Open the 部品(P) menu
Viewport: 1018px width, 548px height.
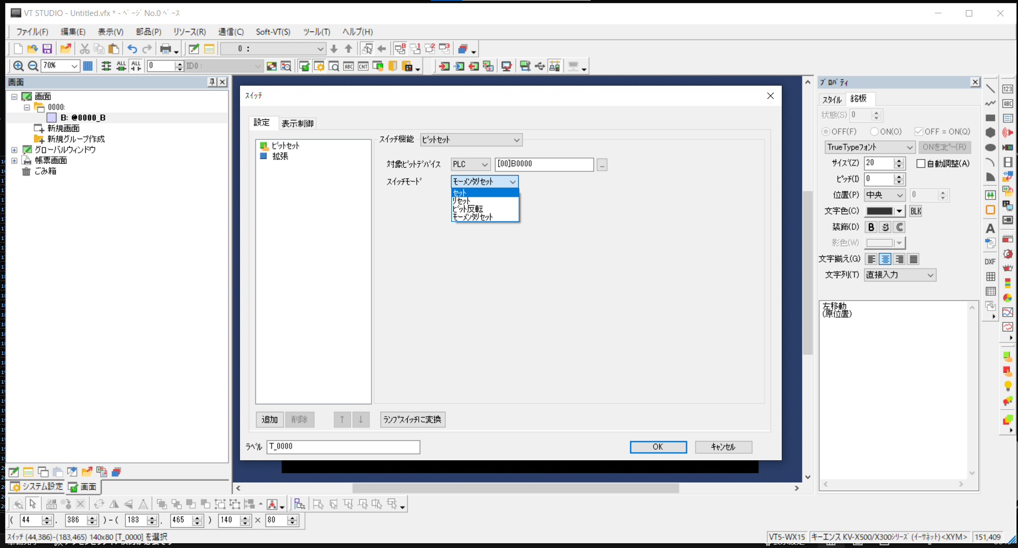coord(148,32)
